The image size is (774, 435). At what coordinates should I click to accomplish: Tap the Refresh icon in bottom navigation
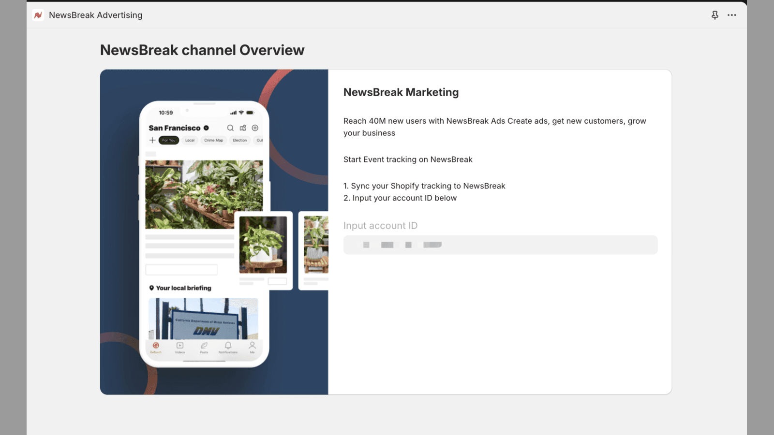[156, 345]
